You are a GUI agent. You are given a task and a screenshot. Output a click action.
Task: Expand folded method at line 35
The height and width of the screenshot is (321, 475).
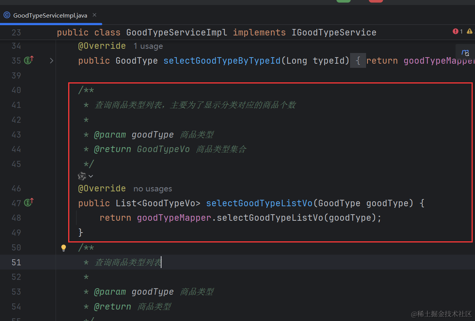51,61
